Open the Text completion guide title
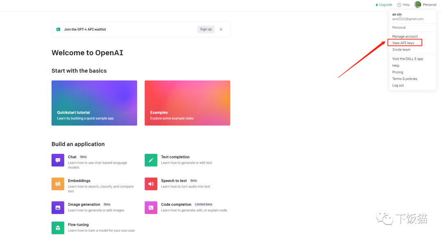Image resolution: width=442 pixels, height=238 pixels. point(175,157)
